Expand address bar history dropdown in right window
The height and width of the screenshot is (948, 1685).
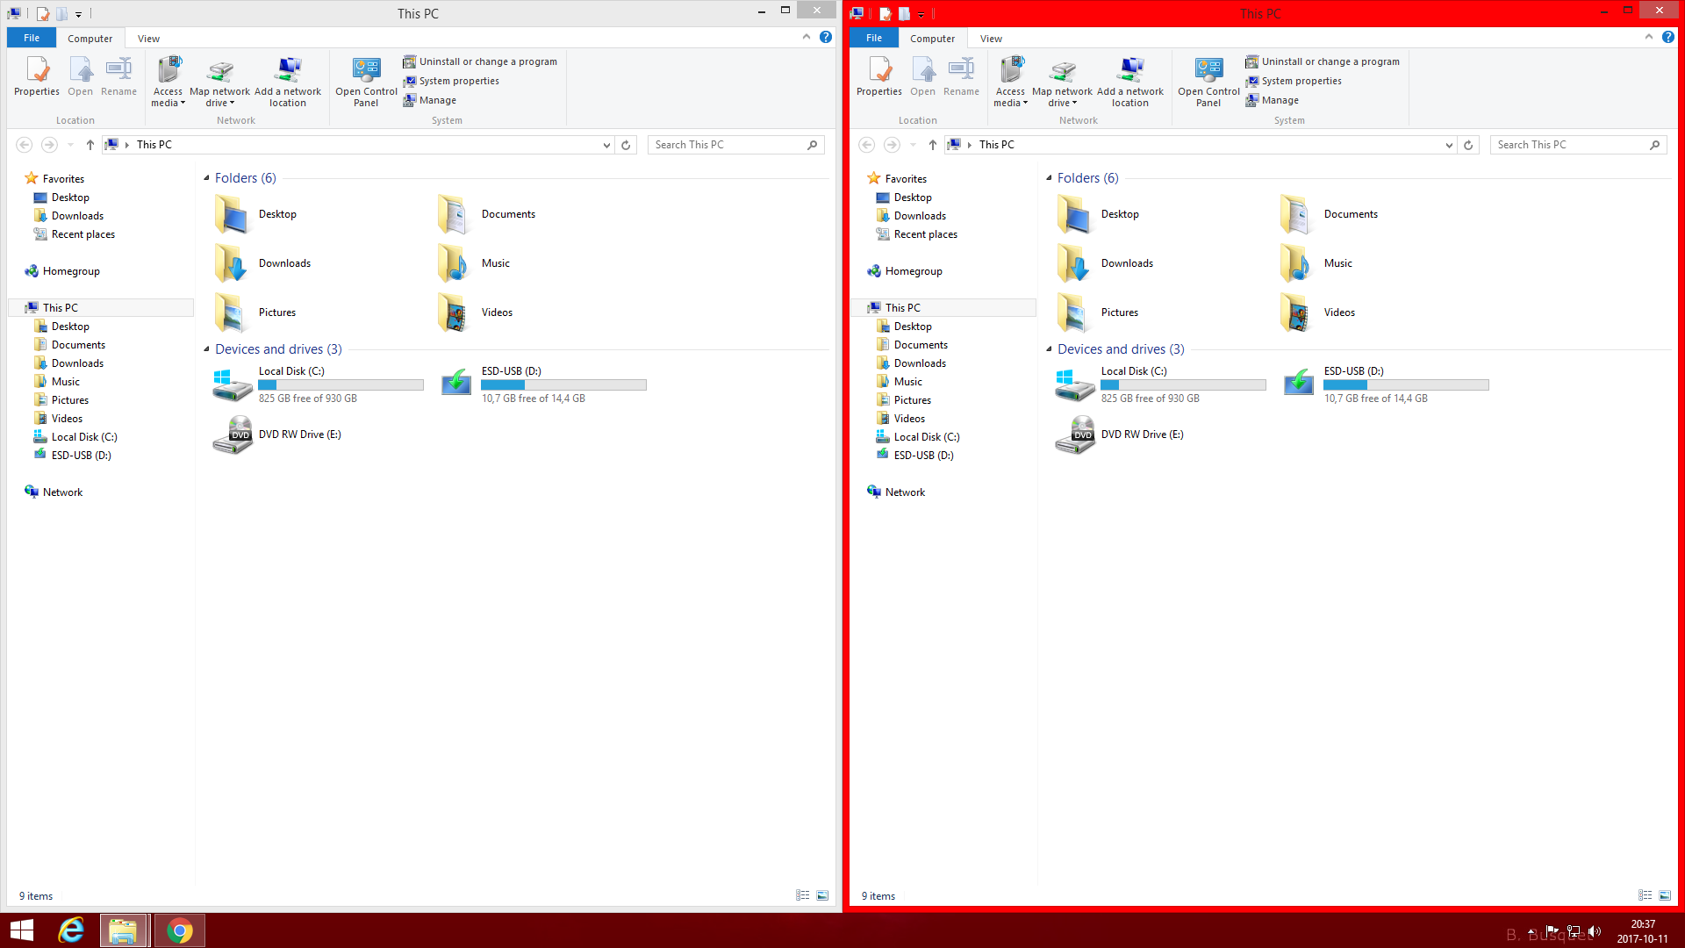[x=1449, y=145]
